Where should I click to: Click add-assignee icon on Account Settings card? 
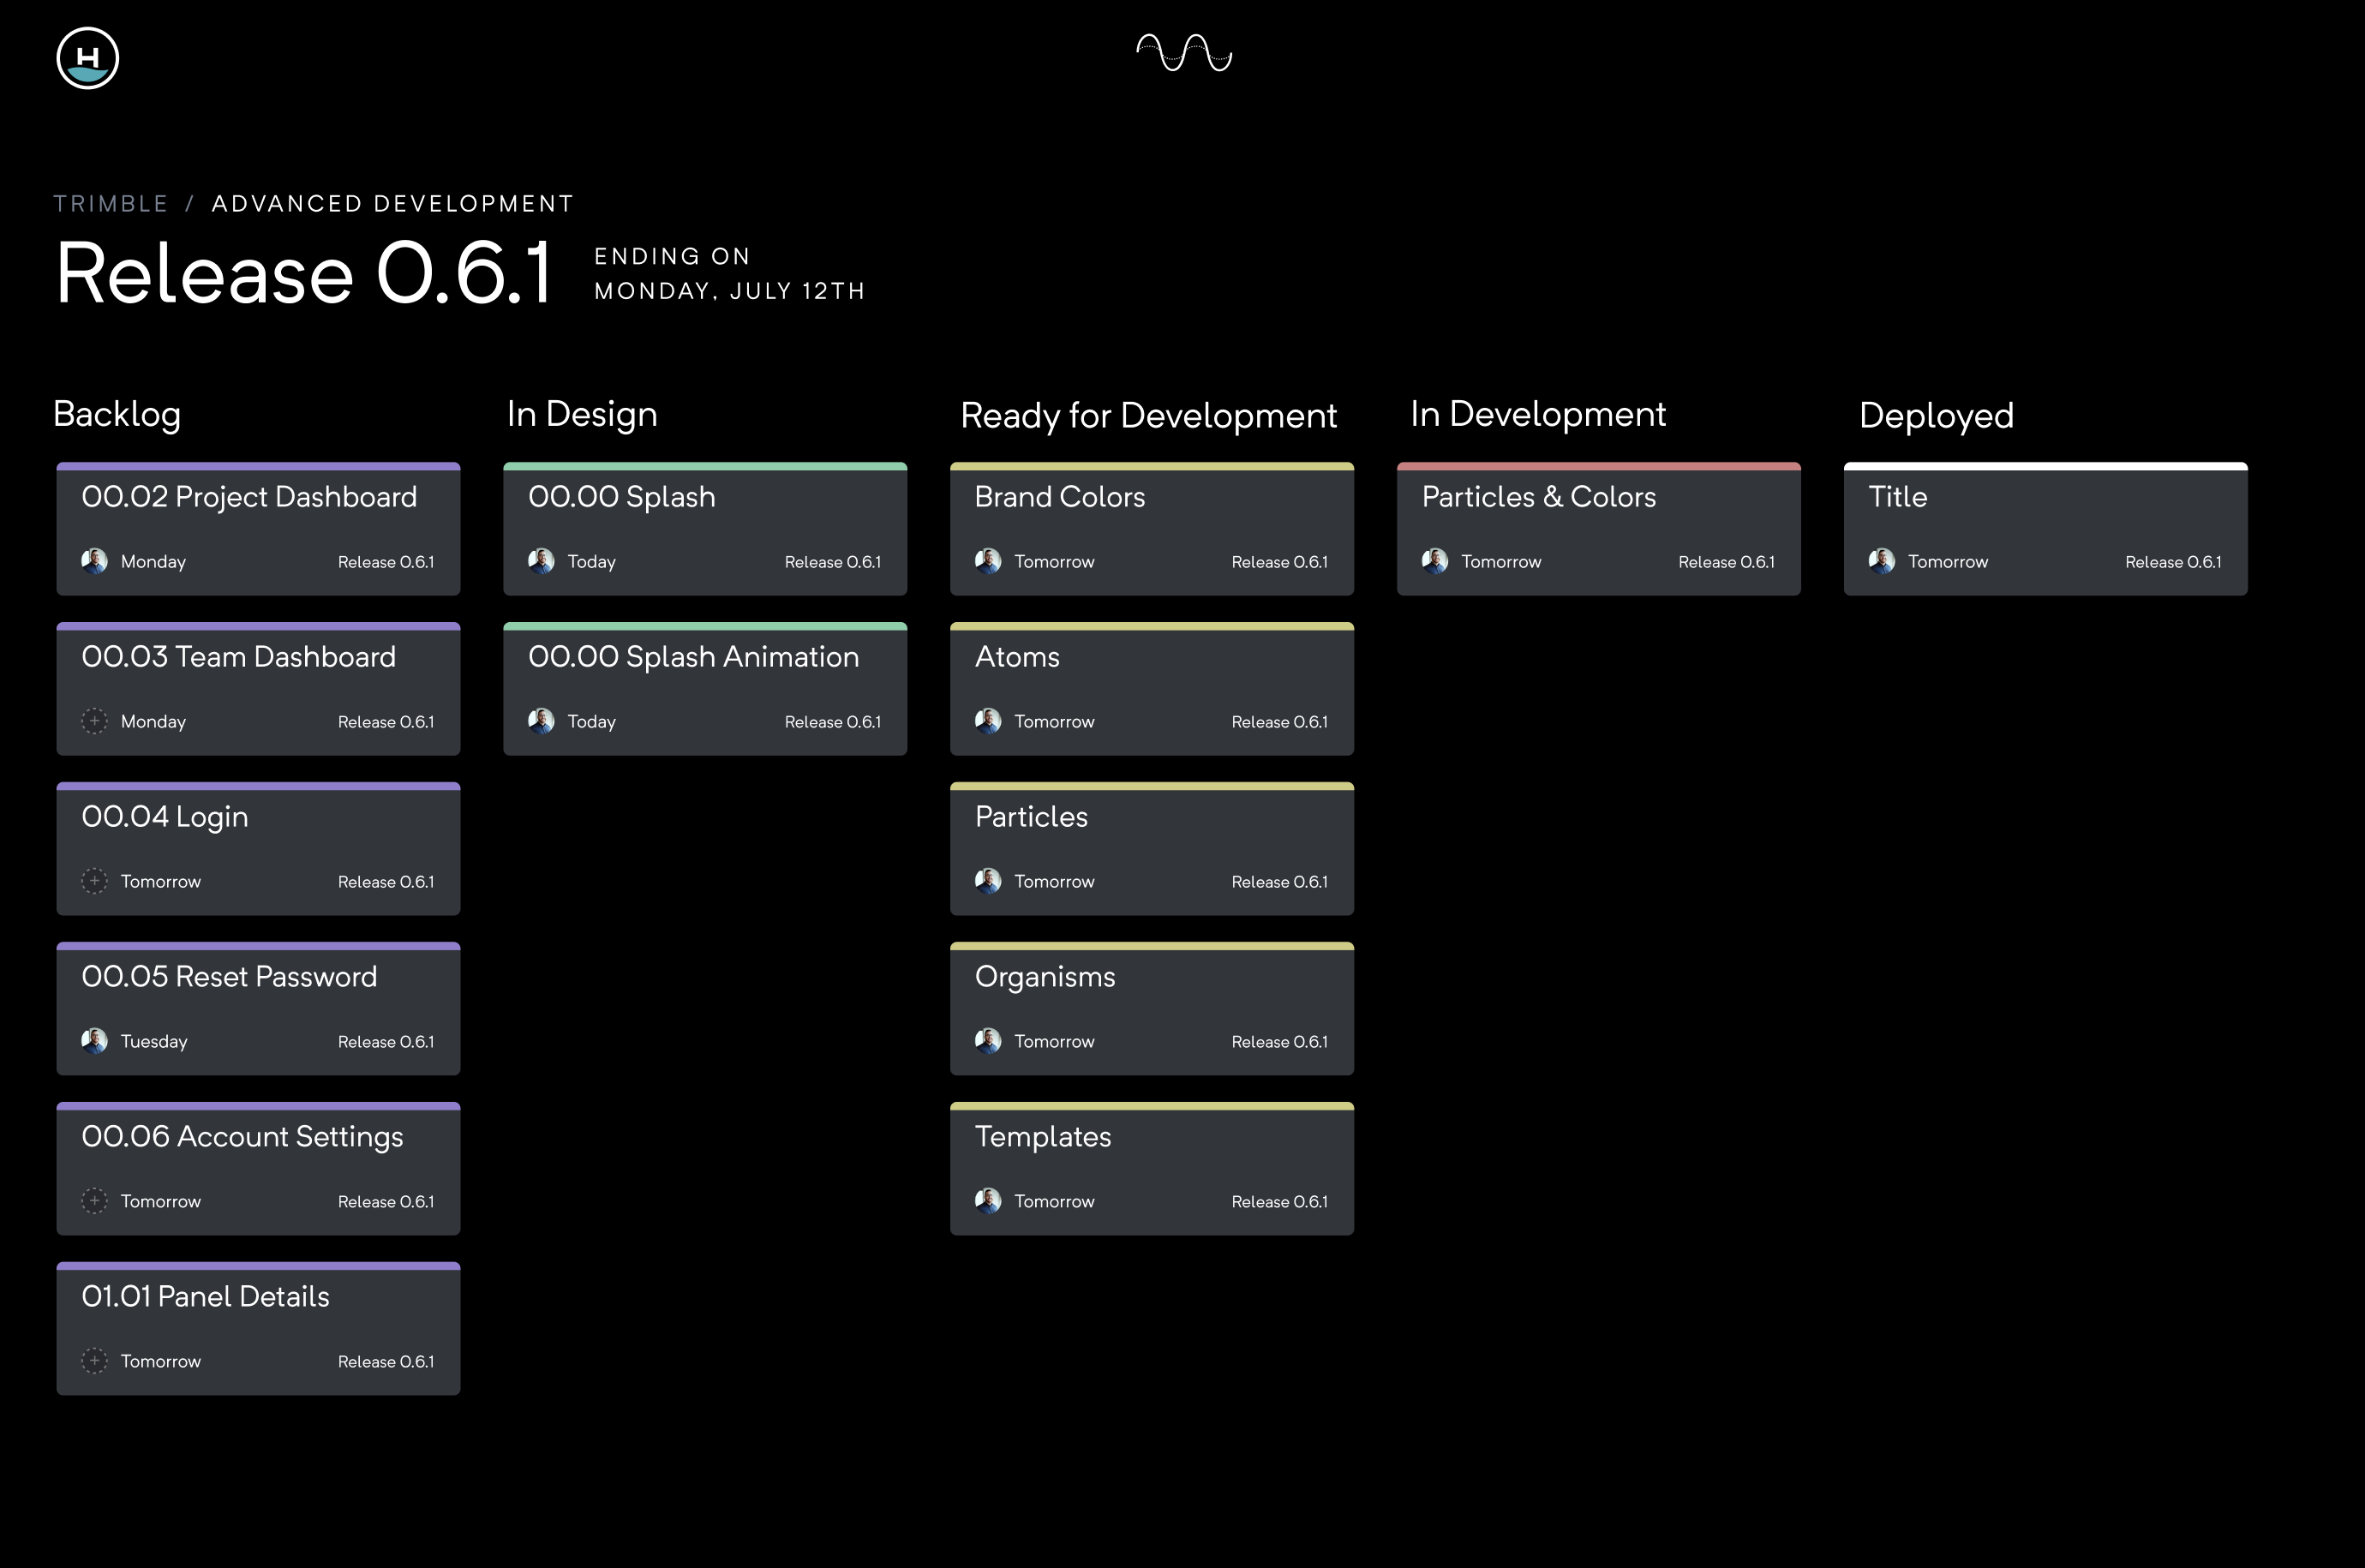(x=94, y=1201)
